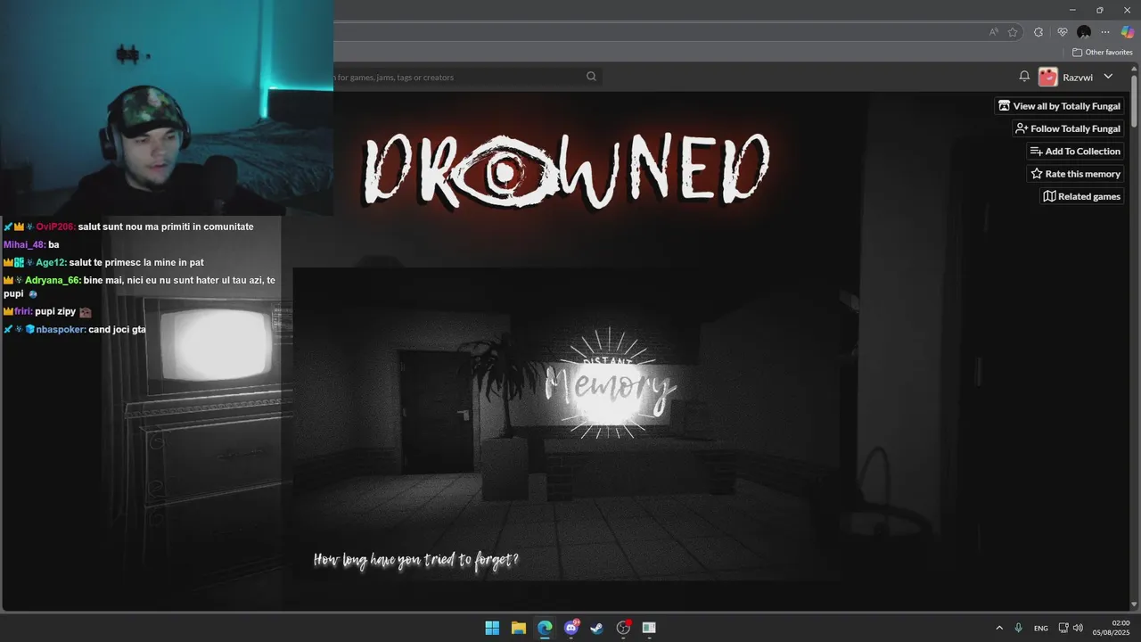
Task: Click the 'How long have you tried to forget?' text
Action: (x=416, y=560)
